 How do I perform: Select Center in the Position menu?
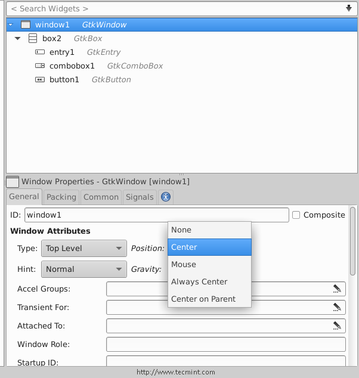tap(209, 247)
